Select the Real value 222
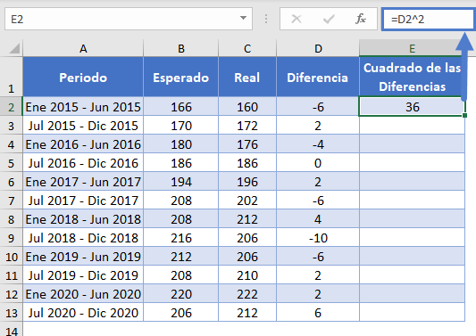The image size is (476, 336). click(247, 294)
